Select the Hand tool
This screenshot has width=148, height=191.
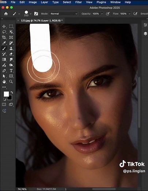tap(4, 82)
